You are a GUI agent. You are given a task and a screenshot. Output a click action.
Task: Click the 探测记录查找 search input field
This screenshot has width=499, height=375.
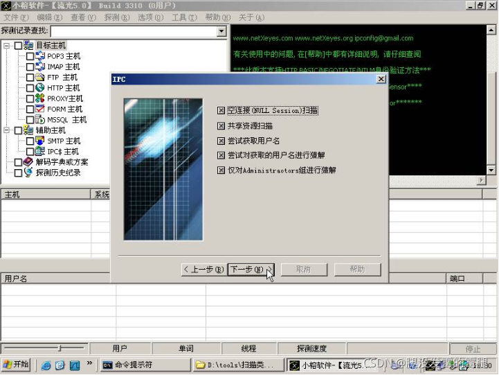[134, 31]
